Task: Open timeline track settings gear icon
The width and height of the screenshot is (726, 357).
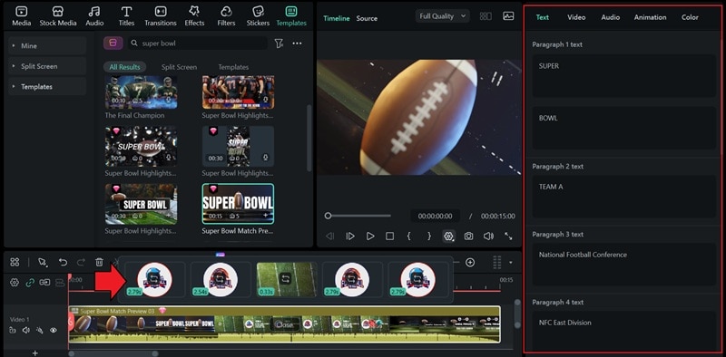Action: click(15, 282)
